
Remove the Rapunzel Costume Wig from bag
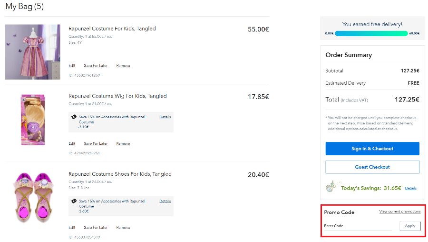click(123, 143)
